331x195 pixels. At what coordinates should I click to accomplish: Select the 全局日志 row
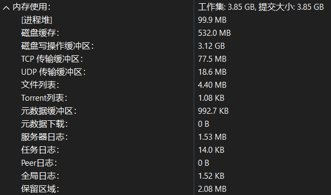[165, 176]
